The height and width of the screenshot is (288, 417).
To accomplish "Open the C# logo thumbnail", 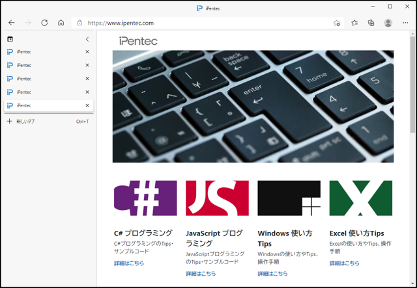I will (145, 198).
